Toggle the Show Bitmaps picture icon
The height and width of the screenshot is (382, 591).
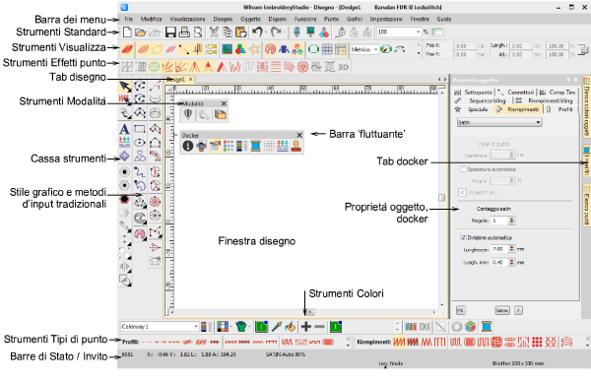pyautogui.click(x=227, y=49)
